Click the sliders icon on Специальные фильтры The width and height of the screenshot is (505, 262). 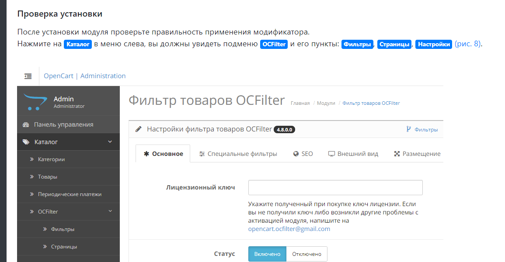(202, 154)
